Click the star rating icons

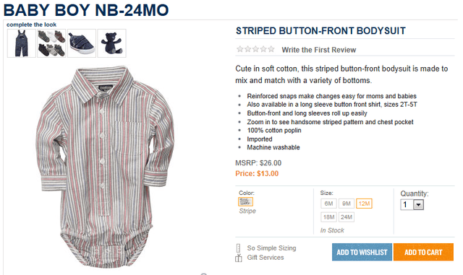(255, 49)
